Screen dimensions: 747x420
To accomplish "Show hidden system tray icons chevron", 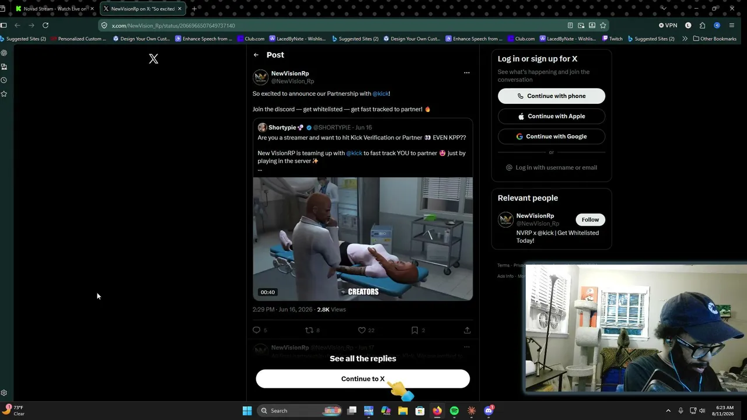I will pos(668,411).
